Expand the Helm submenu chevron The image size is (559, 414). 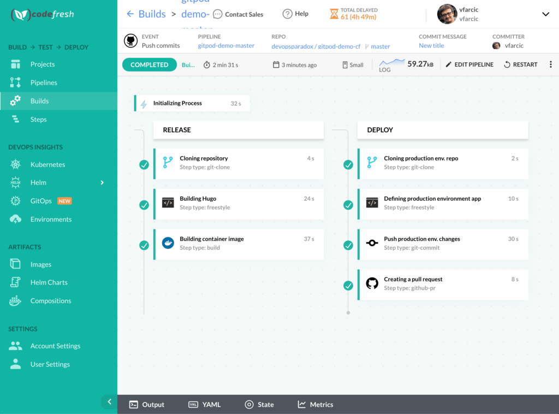click(102, 182)
